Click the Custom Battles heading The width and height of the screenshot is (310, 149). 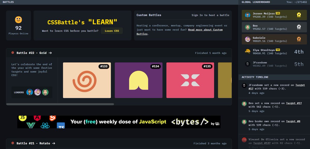point(149,15)
